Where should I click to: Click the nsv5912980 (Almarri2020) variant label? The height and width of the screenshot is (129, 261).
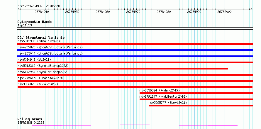pyautogui.click(x=39, y=41)
